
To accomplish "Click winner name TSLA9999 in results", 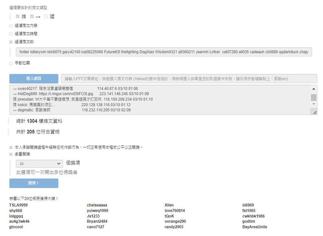I will tap(19, 205).
